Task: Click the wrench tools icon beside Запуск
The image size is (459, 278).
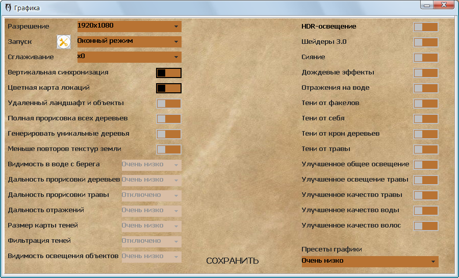Action: point(64,42)
